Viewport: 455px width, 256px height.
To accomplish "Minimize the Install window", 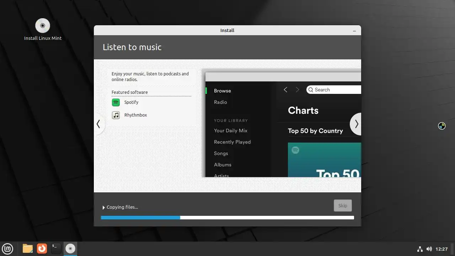I will (354, 31).
